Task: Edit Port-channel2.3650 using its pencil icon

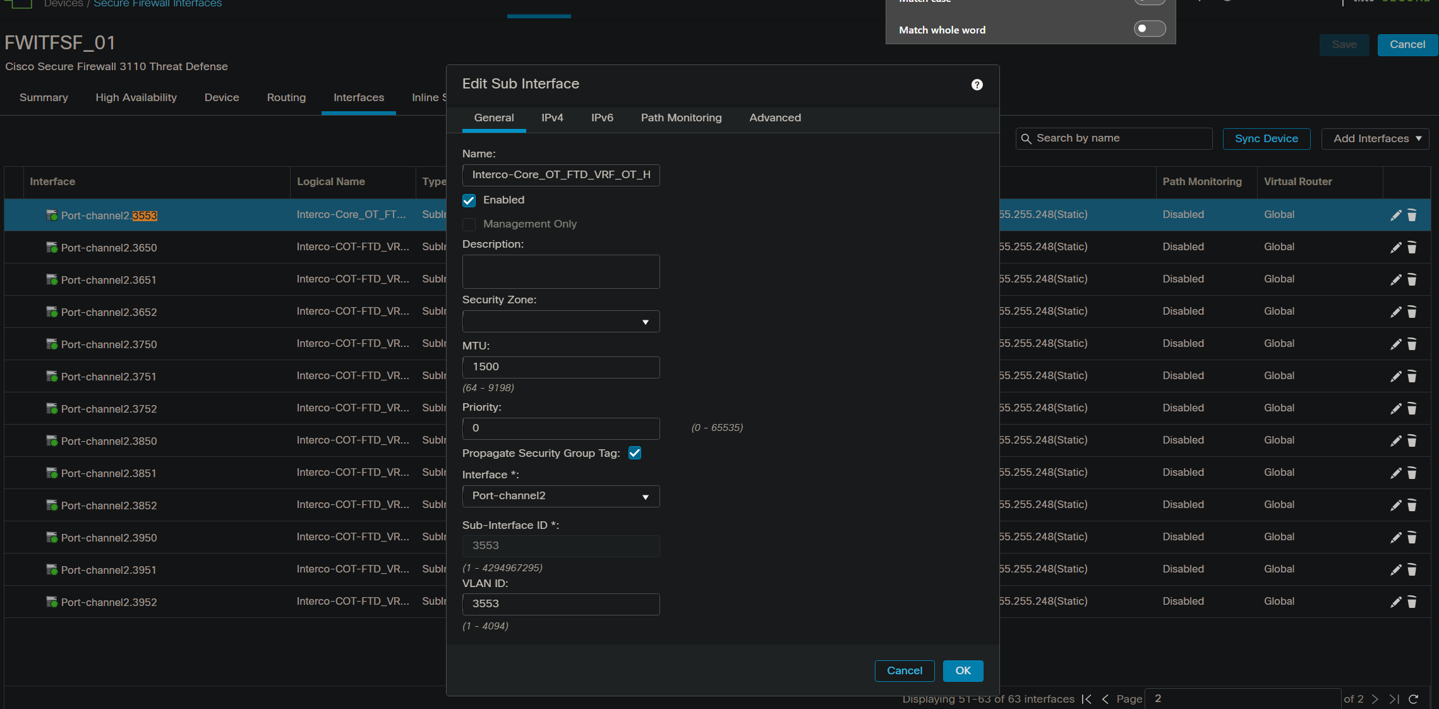Action: [x=1396, y=248]
